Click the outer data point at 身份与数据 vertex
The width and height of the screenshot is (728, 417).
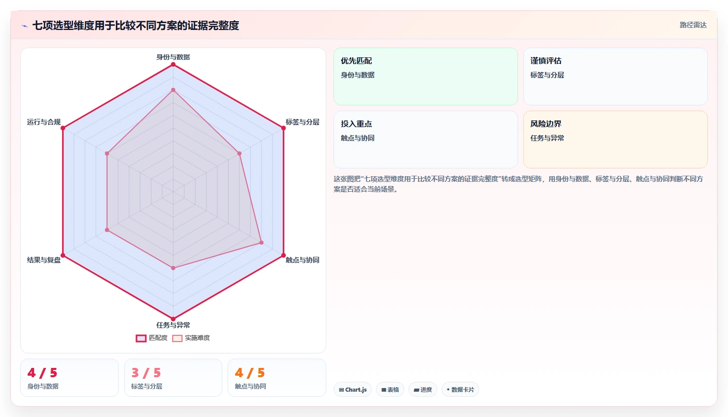point(173,65)
